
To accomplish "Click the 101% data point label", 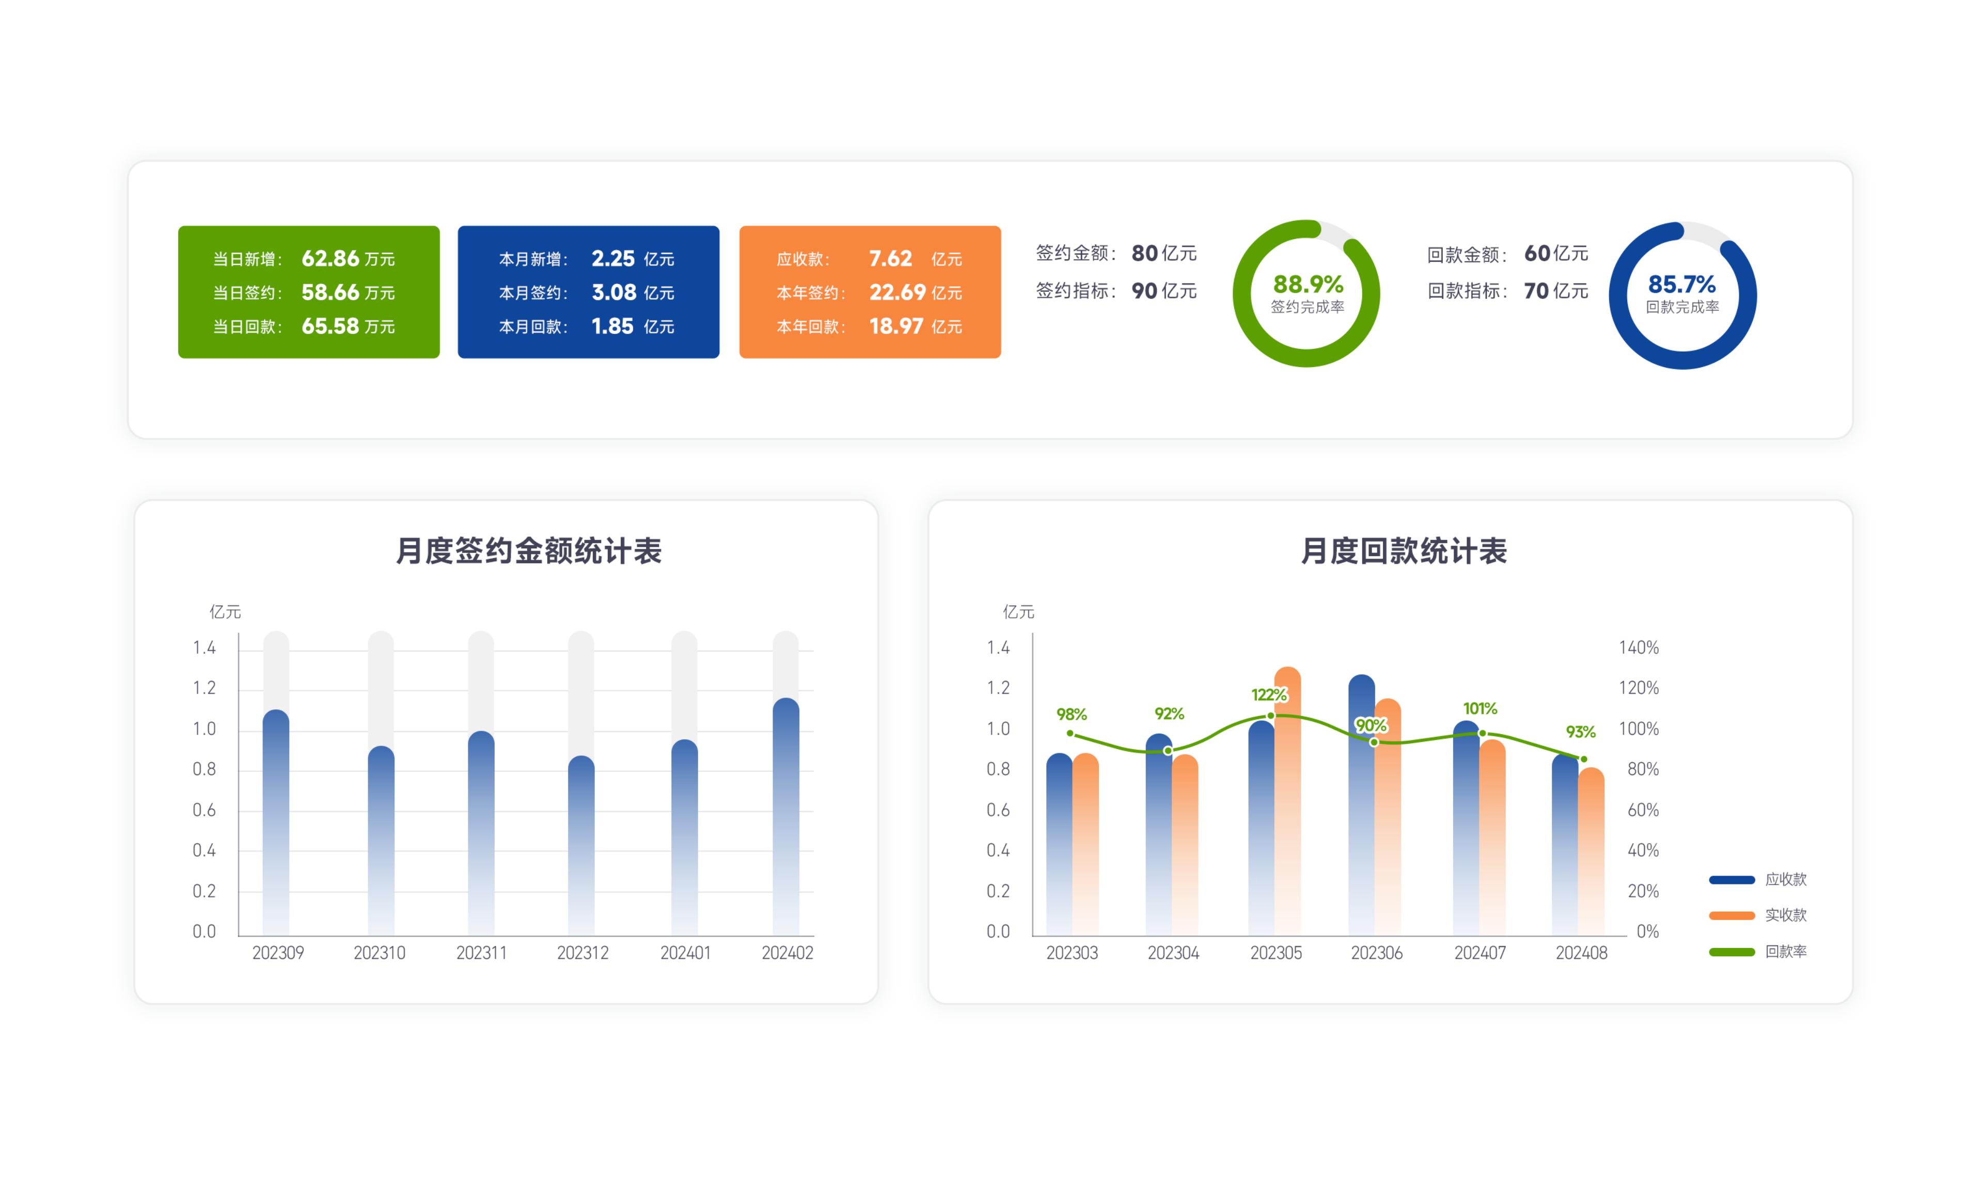I will 1480,708.
